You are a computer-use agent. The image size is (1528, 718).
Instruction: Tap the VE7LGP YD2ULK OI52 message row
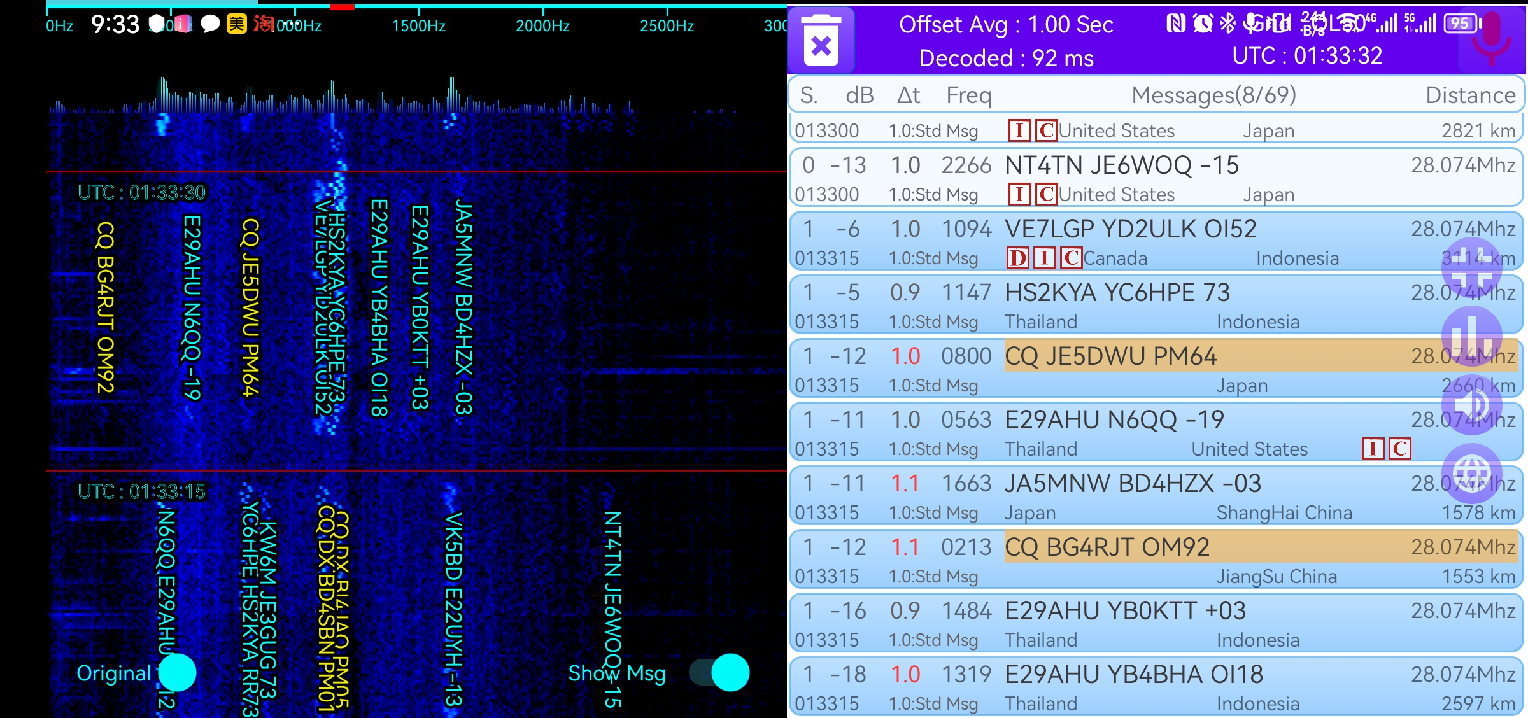pyautogui.click(x=1130, y=229)
